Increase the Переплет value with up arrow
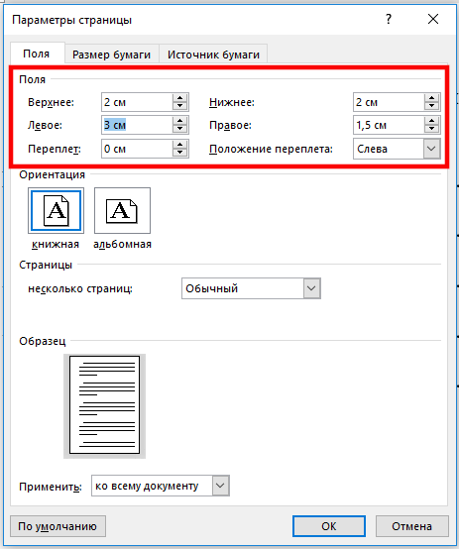Image resolution: width=459 pixels, height=549 pixels. pos(180,145)
